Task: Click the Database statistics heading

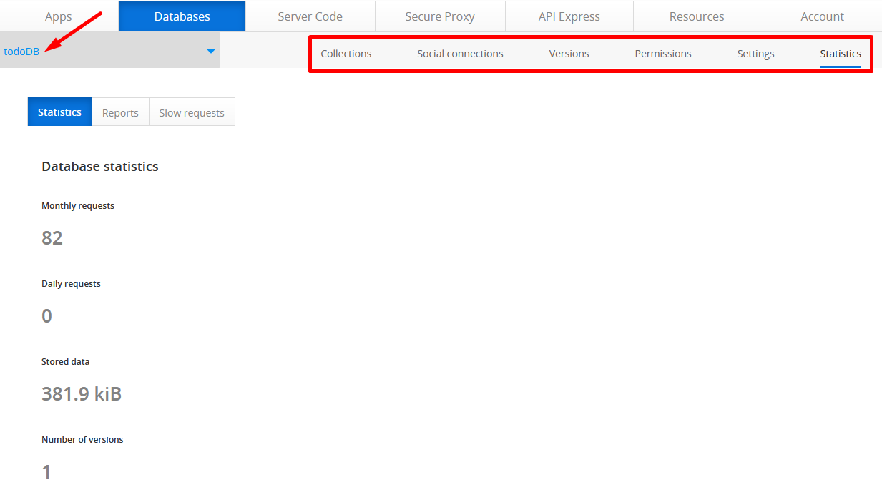Action: point(100,167)
